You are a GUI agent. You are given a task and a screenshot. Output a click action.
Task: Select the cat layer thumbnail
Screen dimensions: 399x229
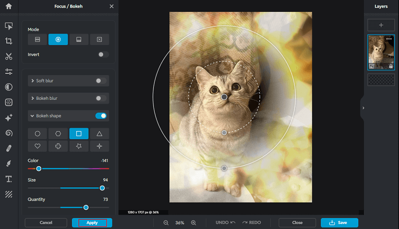click(x=381, y=52)
